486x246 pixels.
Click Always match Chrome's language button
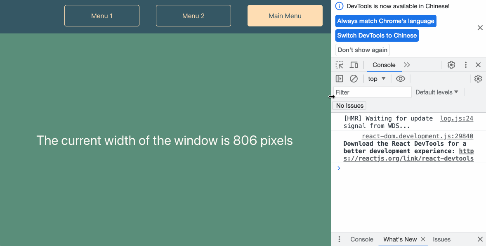pos(385,21)
